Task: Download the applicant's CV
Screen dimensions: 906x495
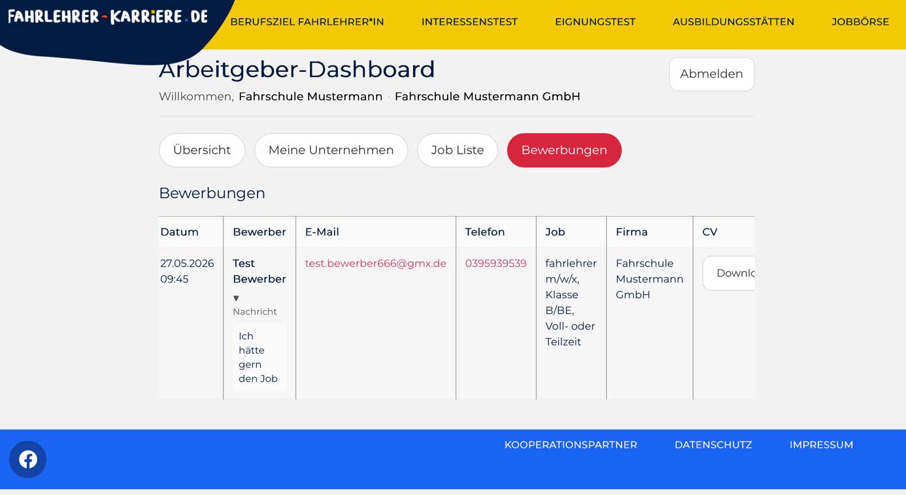Action: point(729,273)
